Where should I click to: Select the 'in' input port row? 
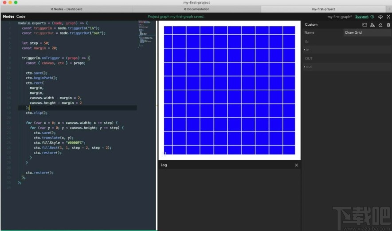[347, 50]
